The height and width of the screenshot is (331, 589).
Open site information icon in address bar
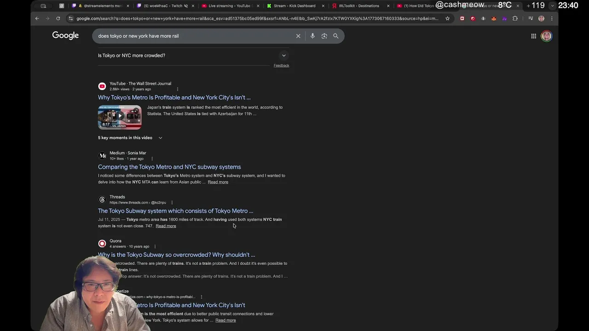[x=70, y=18]
